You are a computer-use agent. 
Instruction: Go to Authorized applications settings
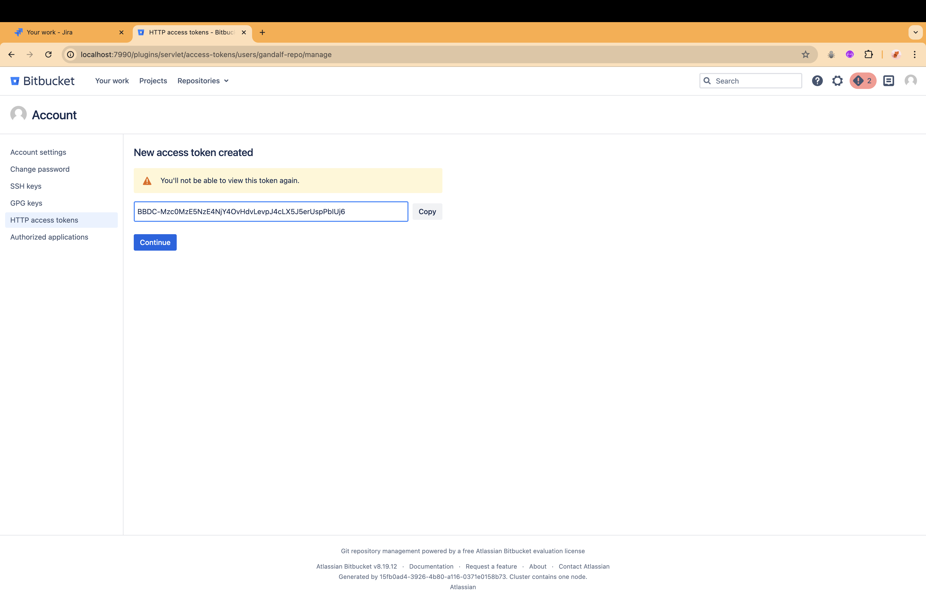coord(49,237)
